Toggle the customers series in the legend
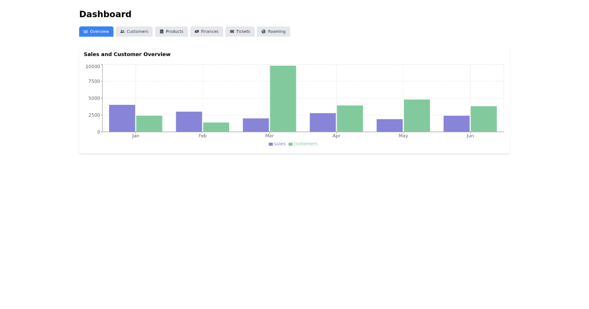The width and height of the screenshot is (589, 309). [305, 144]
